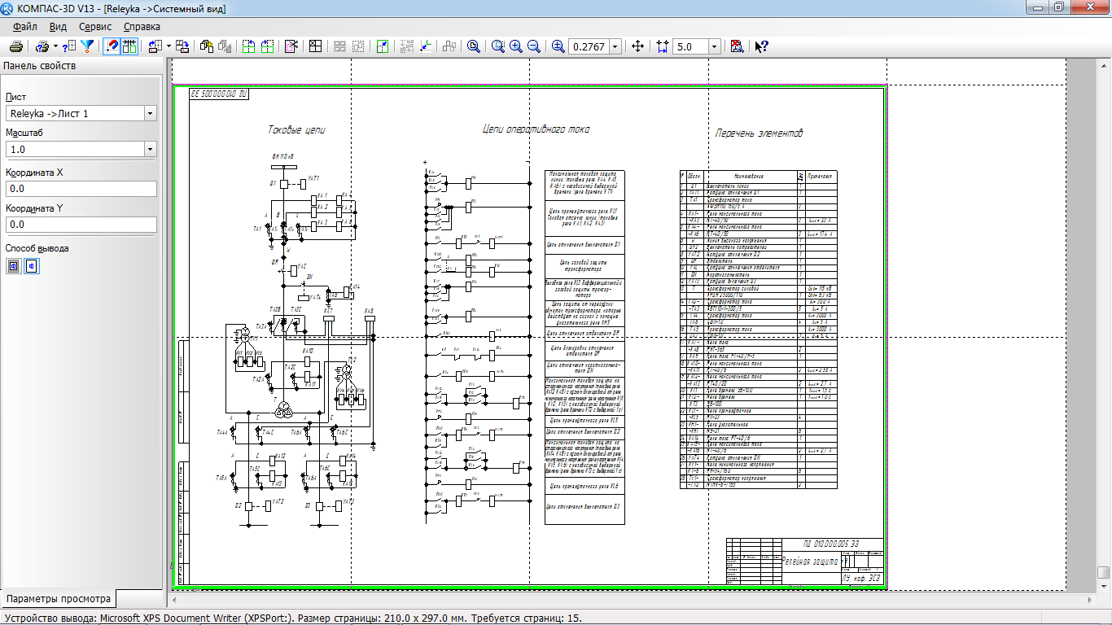Click the Релейная защита title block text

point(810,561)
